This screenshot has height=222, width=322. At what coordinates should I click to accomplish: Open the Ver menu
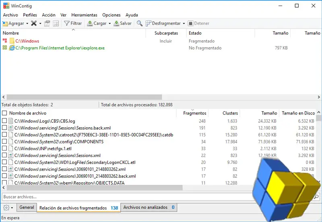point(64,15)
